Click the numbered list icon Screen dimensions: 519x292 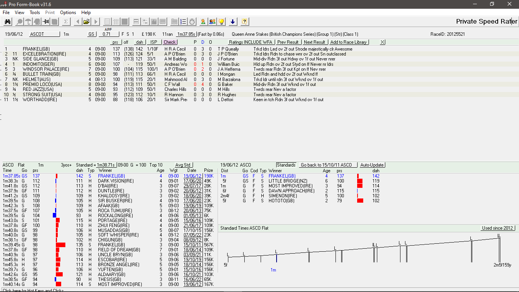[183, 22]
